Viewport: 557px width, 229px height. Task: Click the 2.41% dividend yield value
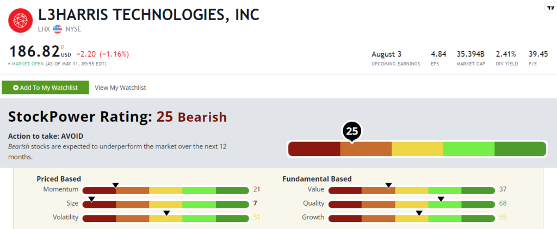[506, 54]
